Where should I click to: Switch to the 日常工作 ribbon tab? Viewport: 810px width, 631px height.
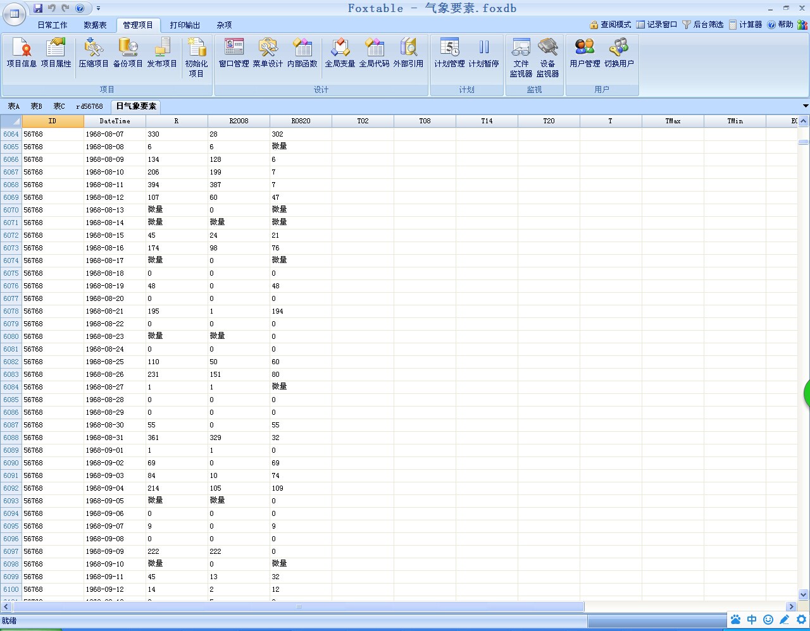(53, 25)
